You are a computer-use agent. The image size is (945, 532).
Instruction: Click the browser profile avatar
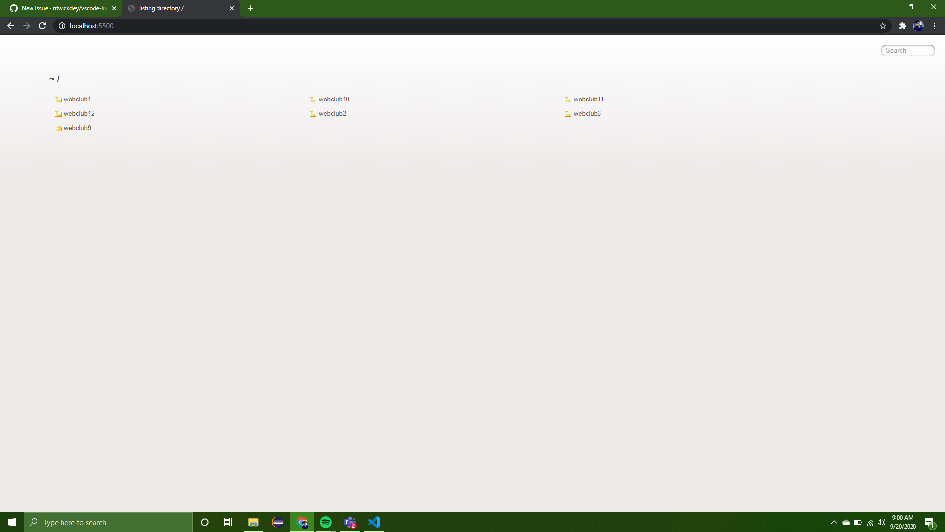[x=919, y=26]
